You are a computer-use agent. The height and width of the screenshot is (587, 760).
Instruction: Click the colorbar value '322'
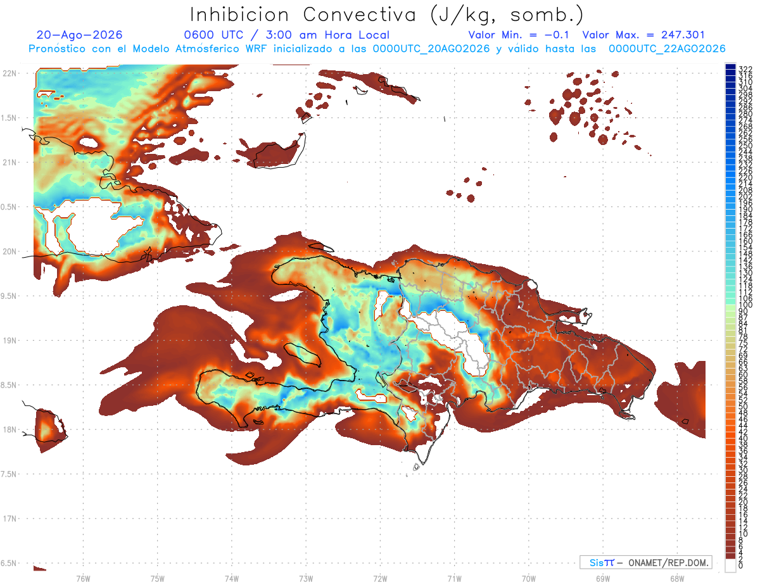(x=745, y=68)
